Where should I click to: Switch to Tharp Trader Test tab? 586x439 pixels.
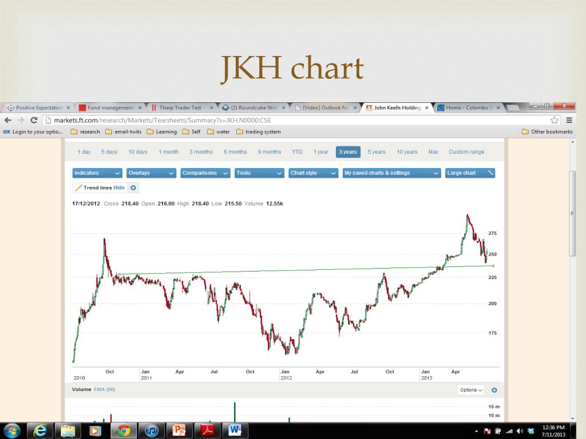[x=180, y=107]
